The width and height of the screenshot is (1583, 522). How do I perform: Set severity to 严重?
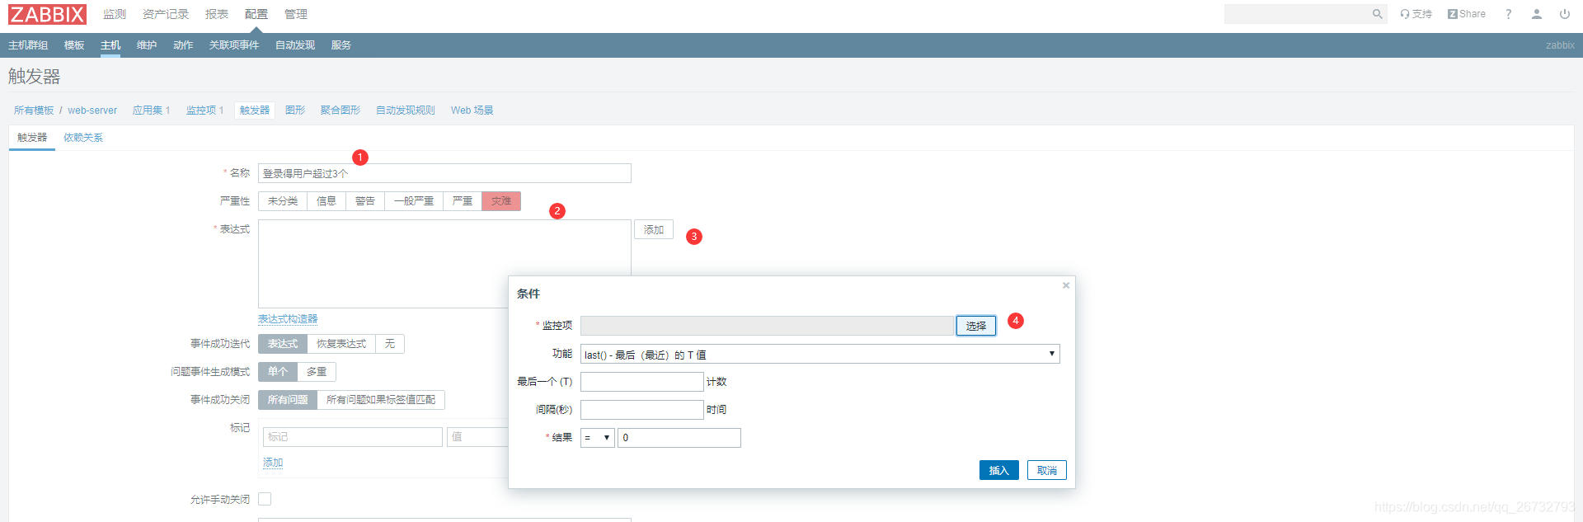pos(463,201)
